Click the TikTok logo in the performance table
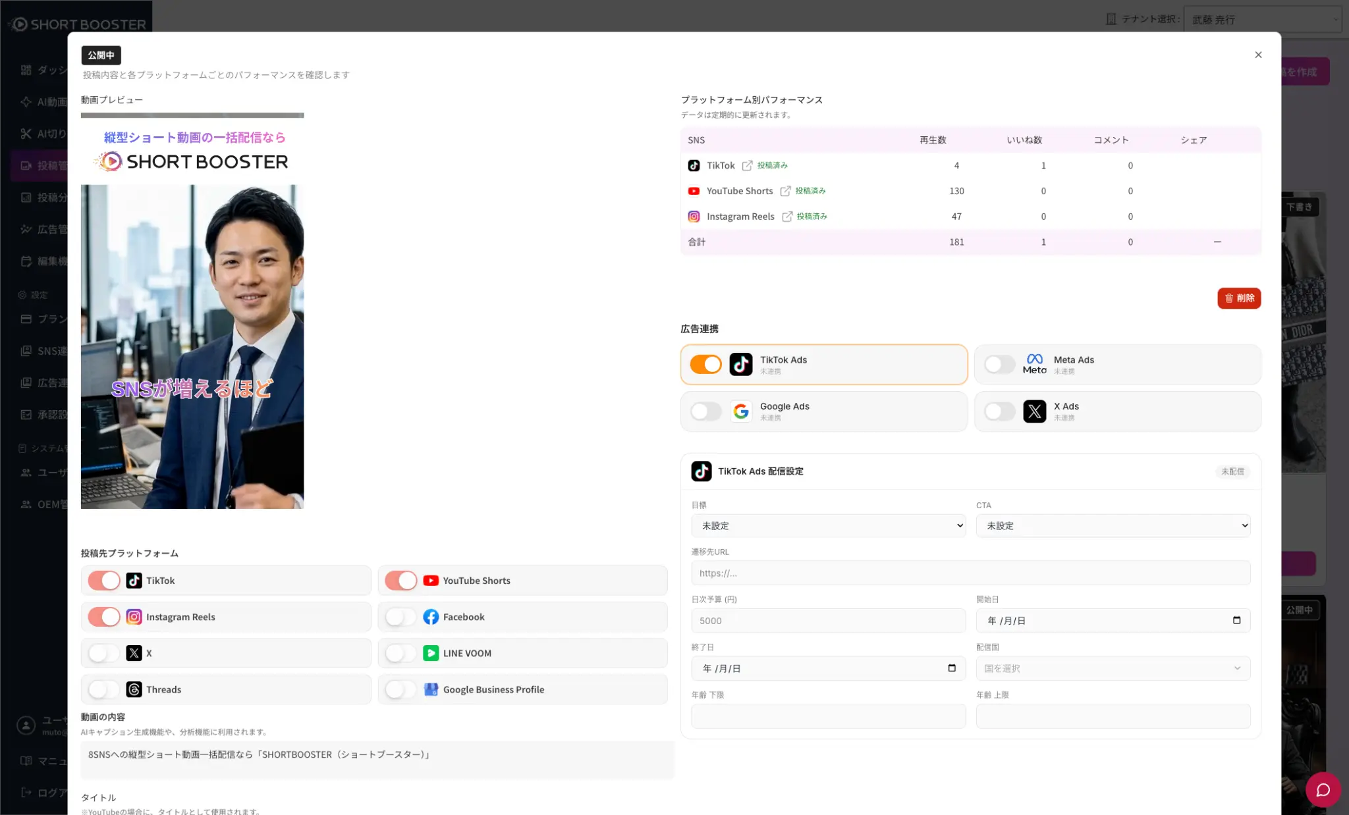 coord(694,166)
